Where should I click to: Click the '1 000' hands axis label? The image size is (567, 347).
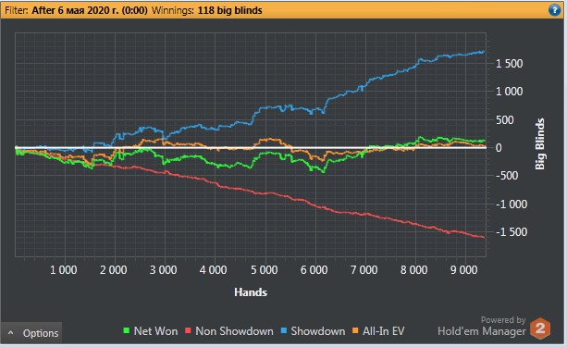click(63, 270)
